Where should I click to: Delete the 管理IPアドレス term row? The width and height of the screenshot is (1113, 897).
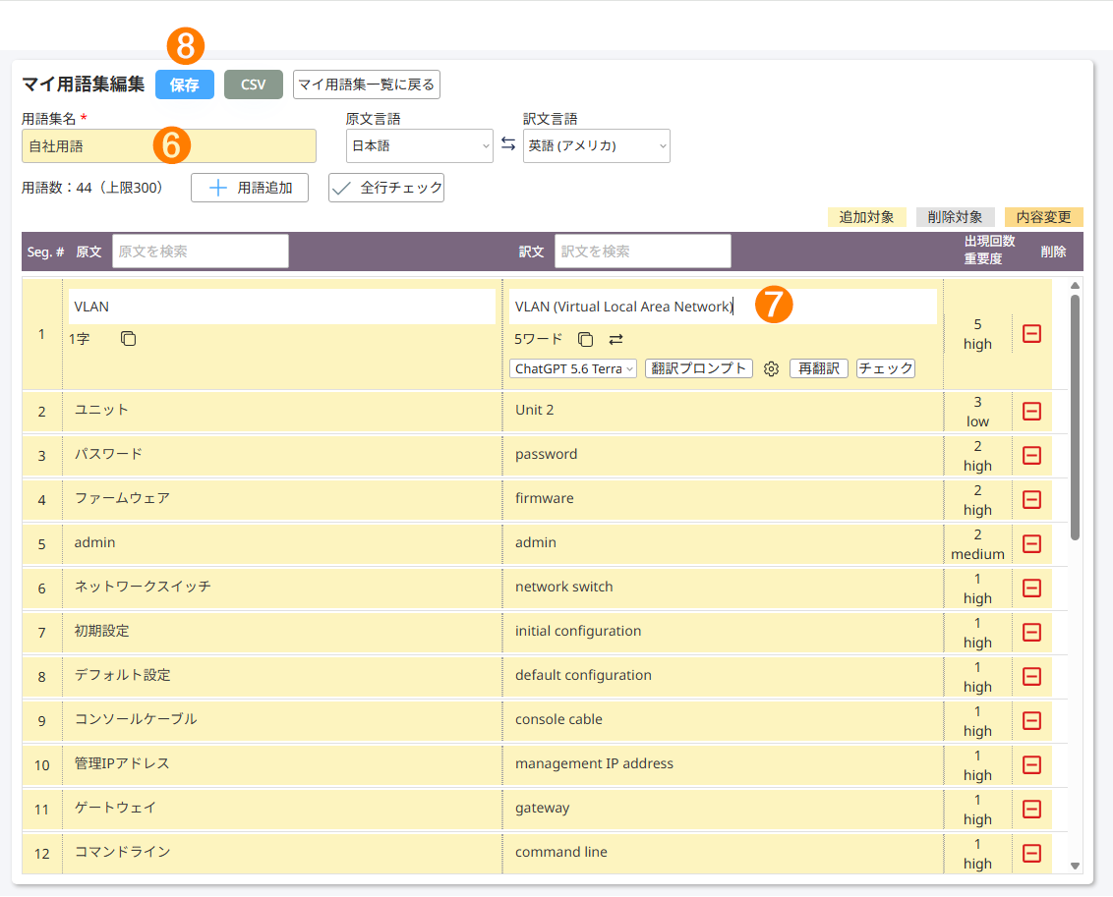coord(1032,765)
